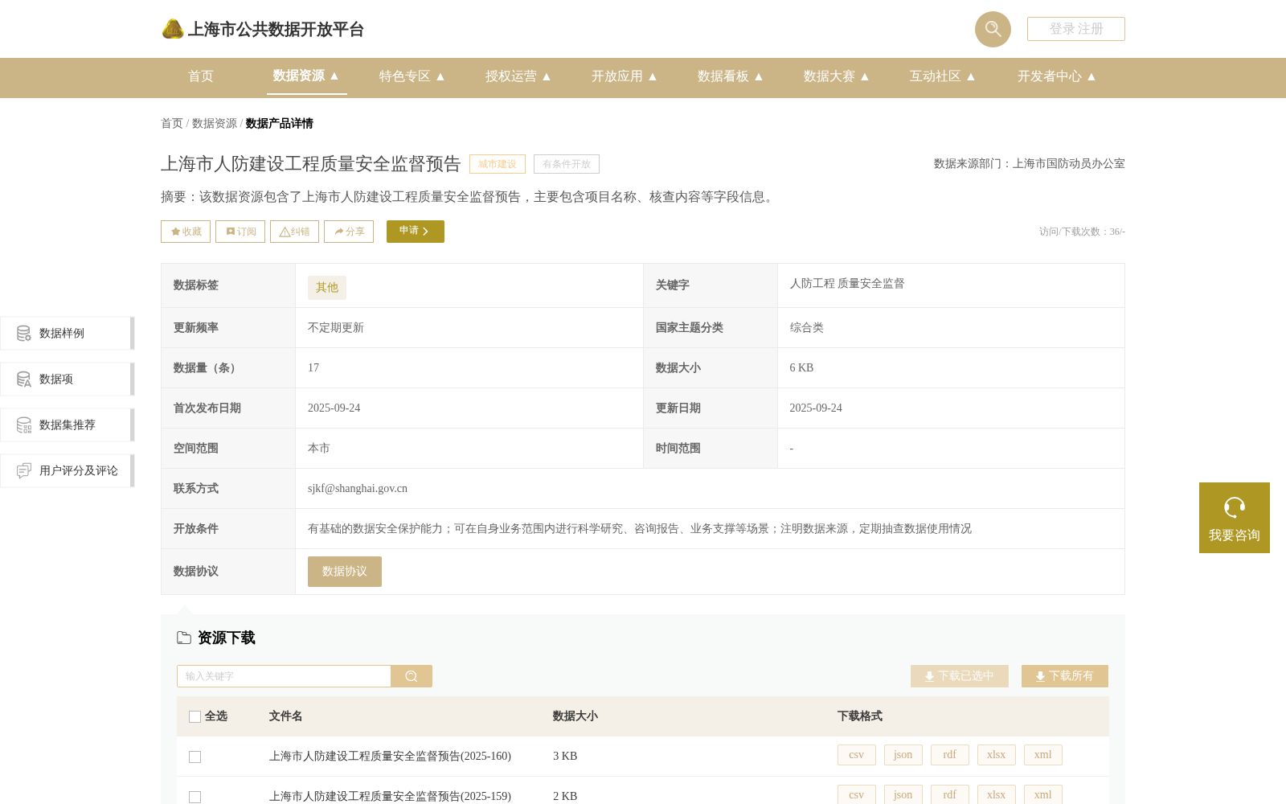Image resolution: width=1286 pixels, height=804 pixels.
Task: Open 数据集推荐 in the side panel
Action: tap(67, 425)
